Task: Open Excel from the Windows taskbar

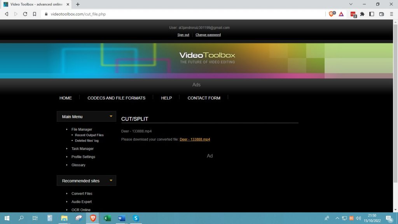Action: tap(107, 218)
